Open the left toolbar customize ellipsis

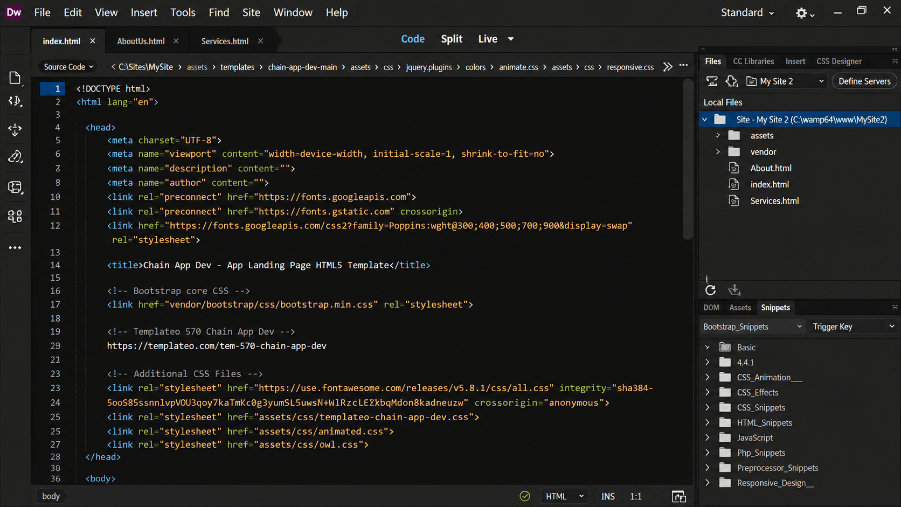coord(15,248)
